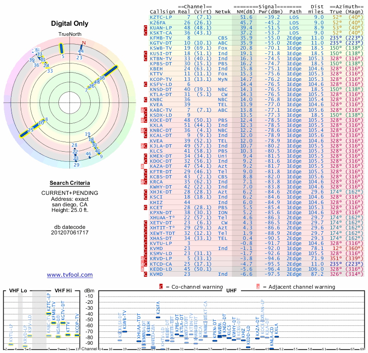
Task: Select K26FA callsign in the table
Action: coord(158,23)
